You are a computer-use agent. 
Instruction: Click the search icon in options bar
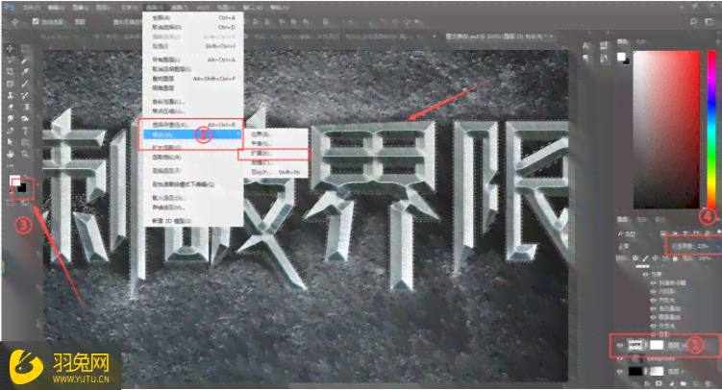pyautogui.click(x=693, y=22)
